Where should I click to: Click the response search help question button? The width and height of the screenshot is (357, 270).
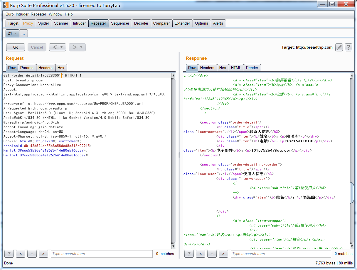tap(189, 254)
